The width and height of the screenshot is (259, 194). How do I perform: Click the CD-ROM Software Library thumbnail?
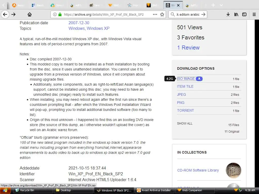click(x=233, y=170)
